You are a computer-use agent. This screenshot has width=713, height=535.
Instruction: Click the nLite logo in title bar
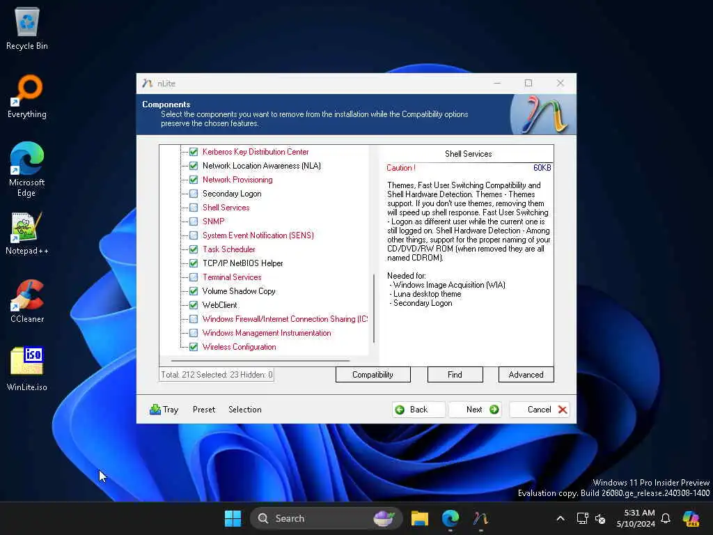[147, 84]
